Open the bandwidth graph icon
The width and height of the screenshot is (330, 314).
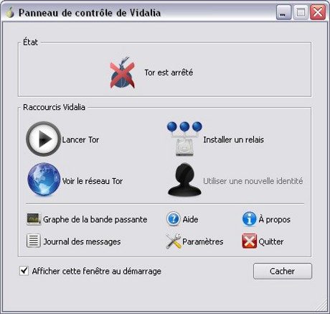coord(34,219)
